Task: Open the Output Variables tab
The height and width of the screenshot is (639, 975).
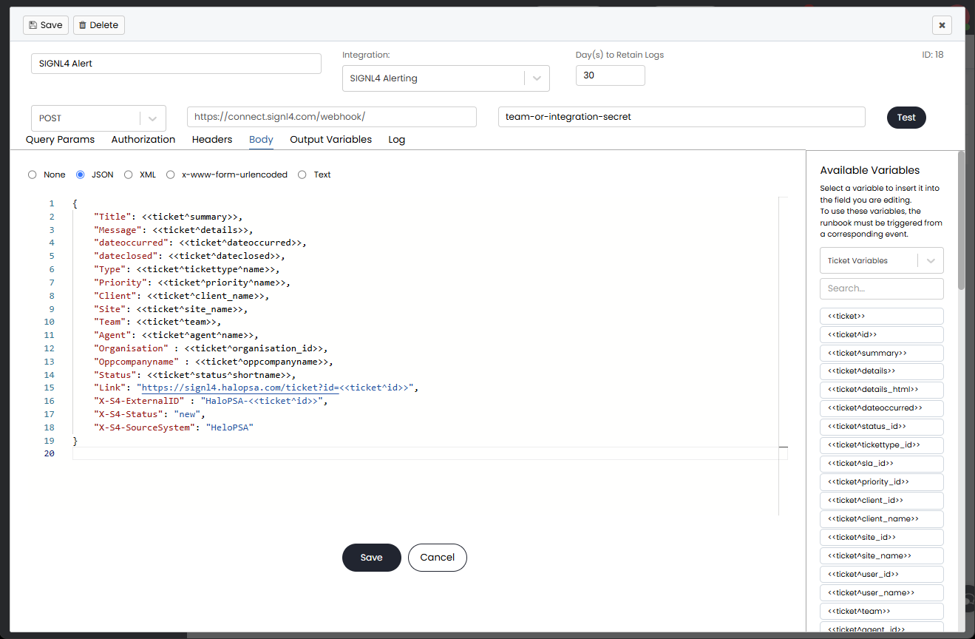Action: point(330,139)
